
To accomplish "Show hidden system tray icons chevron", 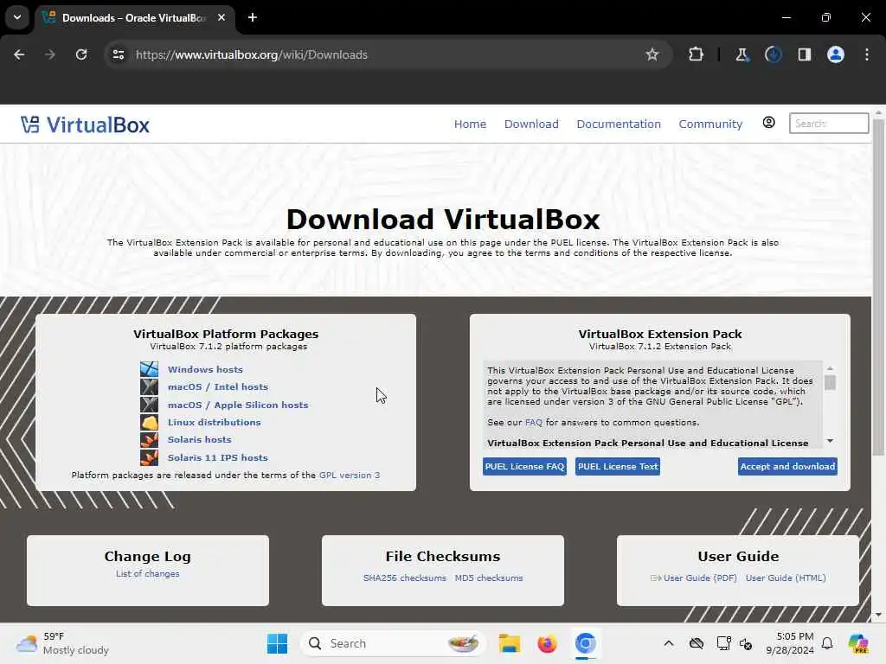I will coord(669,643).
